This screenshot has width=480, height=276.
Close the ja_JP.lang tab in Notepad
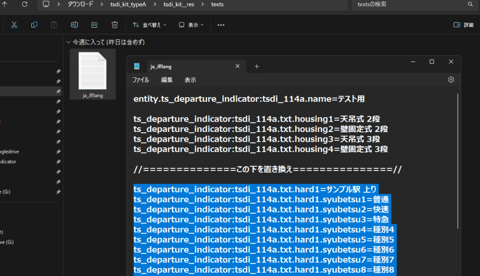[x=238, y=67]
